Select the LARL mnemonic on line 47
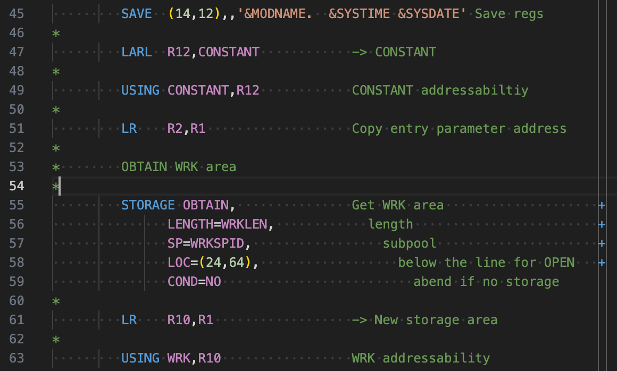The image size is (617, 371). tap(136, 52)
